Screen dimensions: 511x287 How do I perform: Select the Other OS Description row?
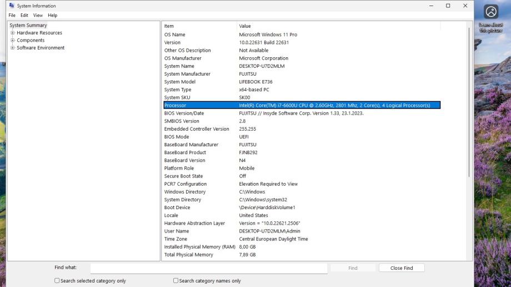(x=302, y=50)
